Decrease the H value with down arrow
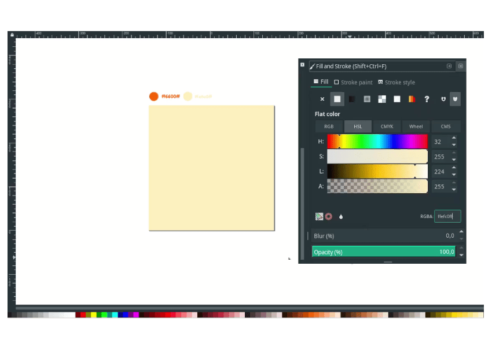 454,145
